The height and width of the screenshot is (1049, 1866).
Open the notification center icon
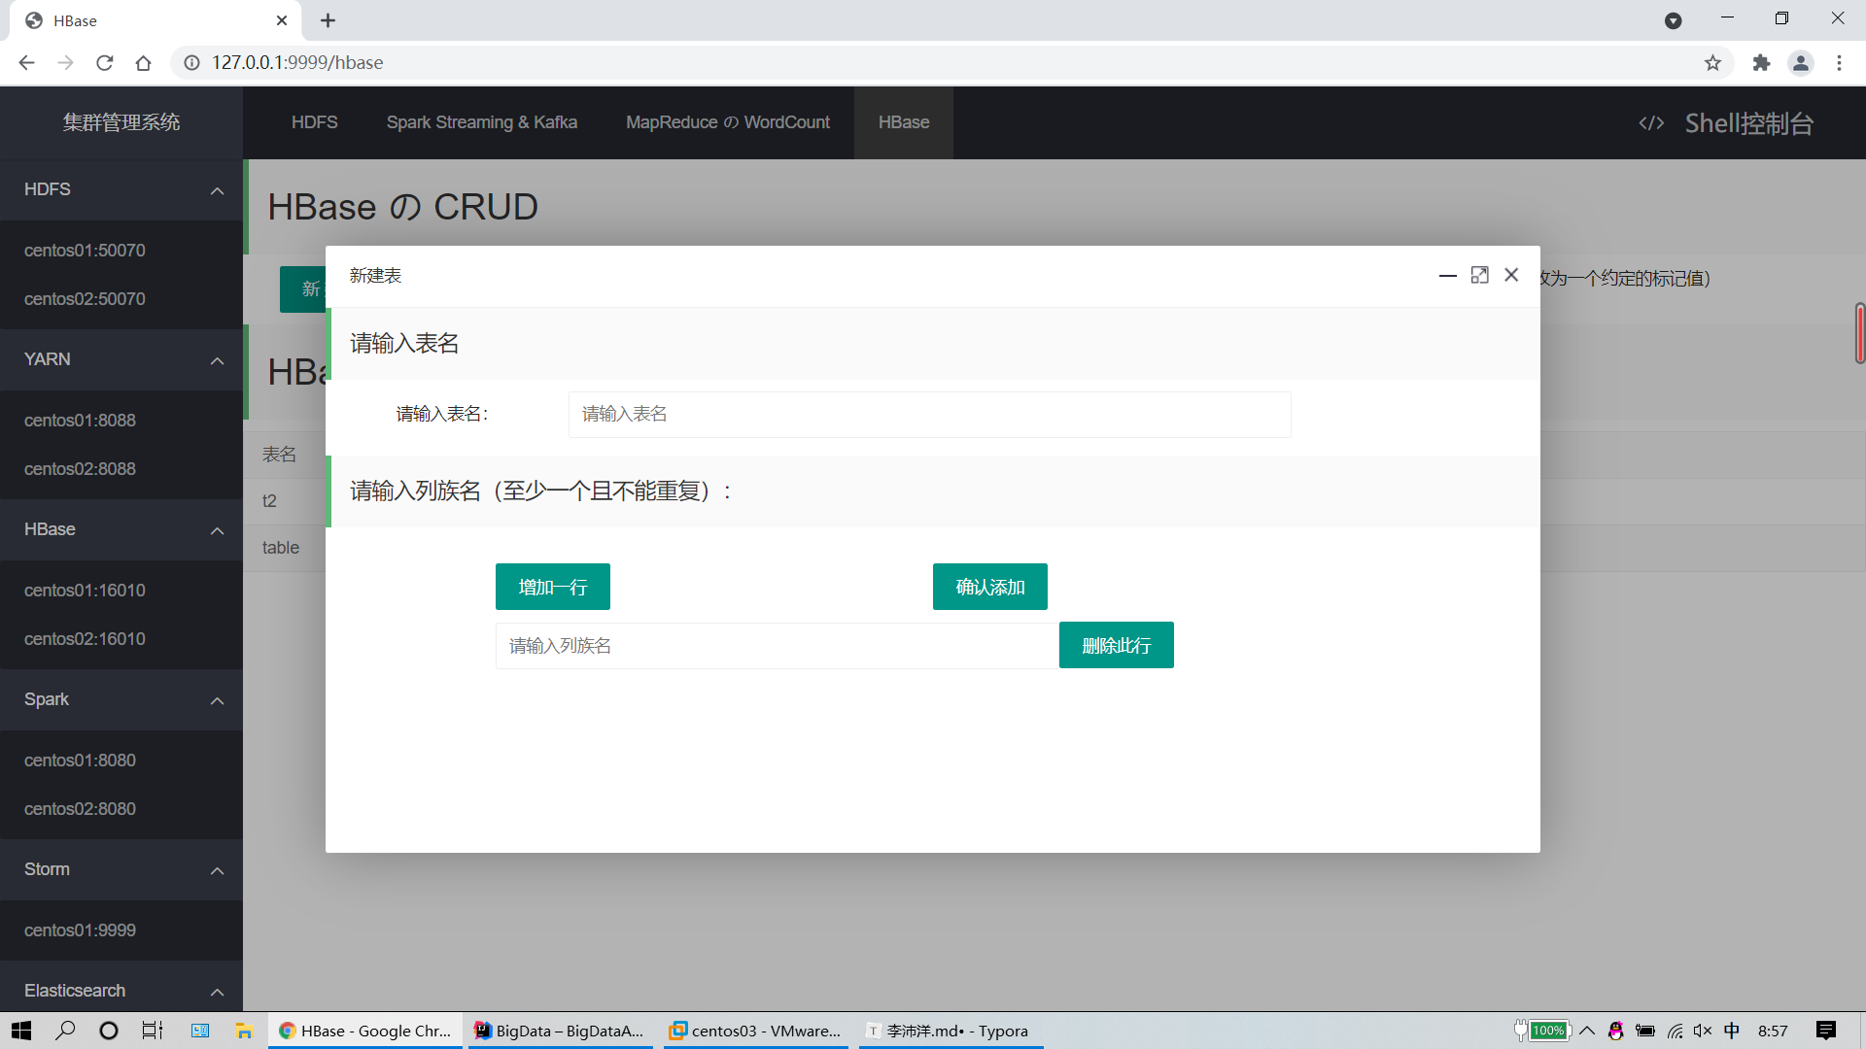pyautogui.click(x=1826, y=1031)
